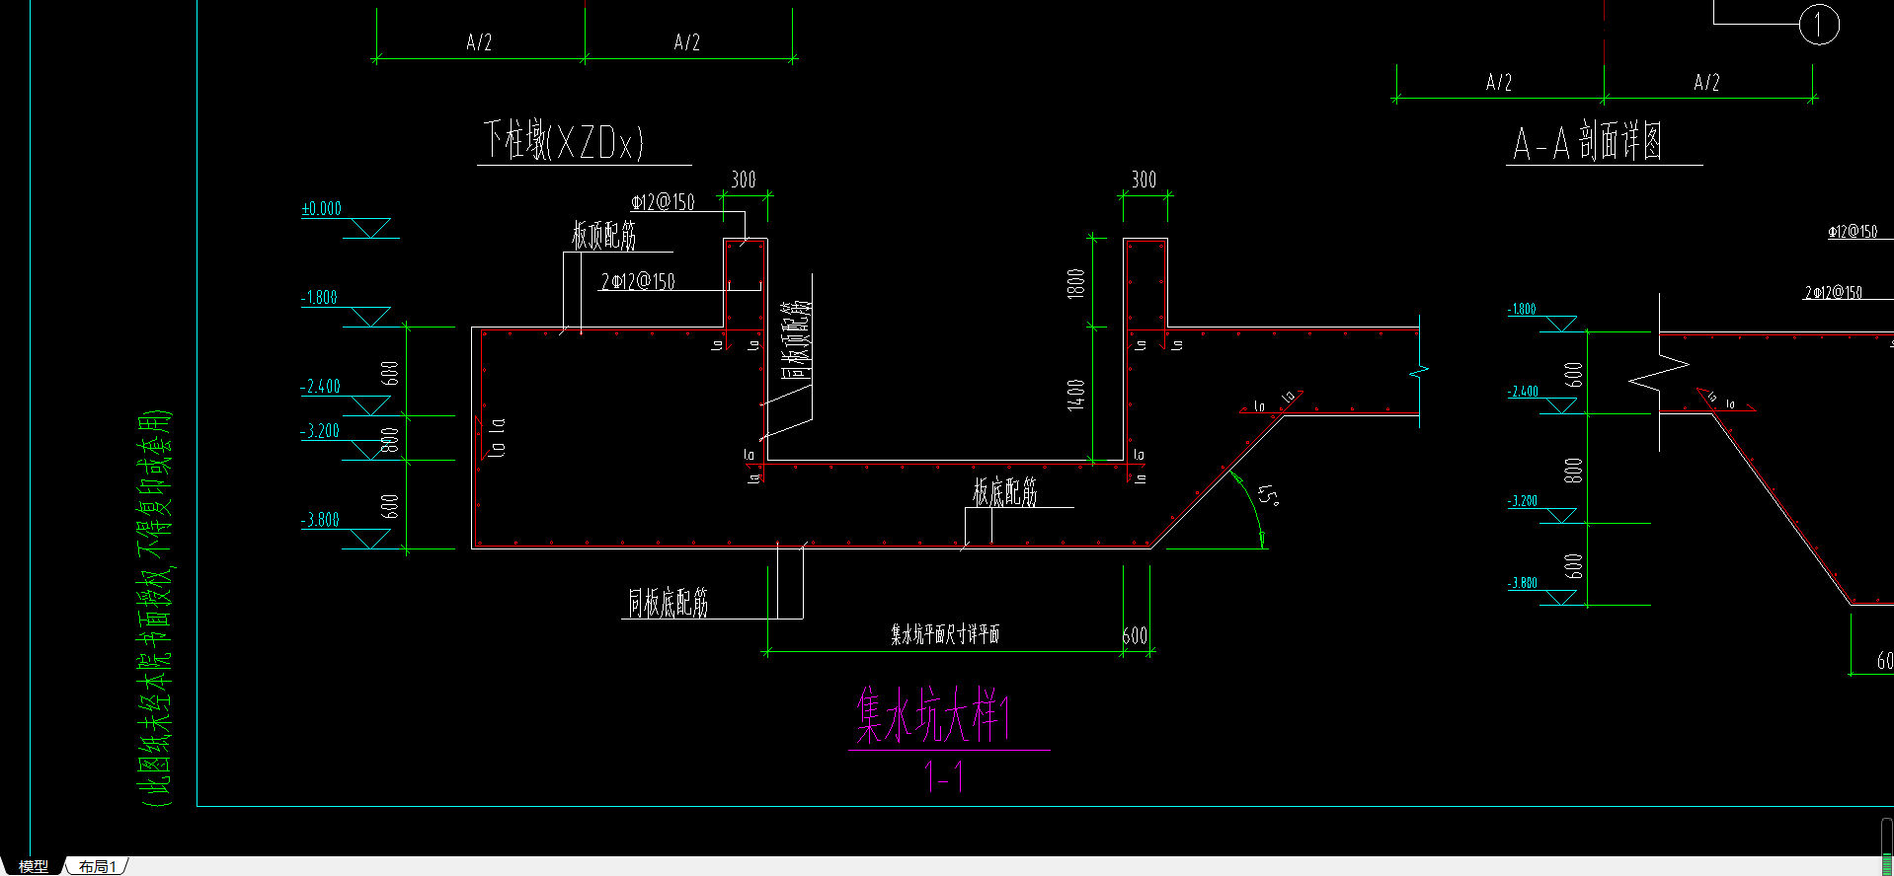Click the vertical 同板顶配筋 note
The width and height of the screenshot is (1894, 876).
coord(797,339)
